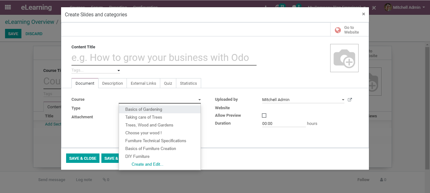Open the external link icon beside Uploaded by
This screenshot has width=430, height=193.
click(350, 100)
